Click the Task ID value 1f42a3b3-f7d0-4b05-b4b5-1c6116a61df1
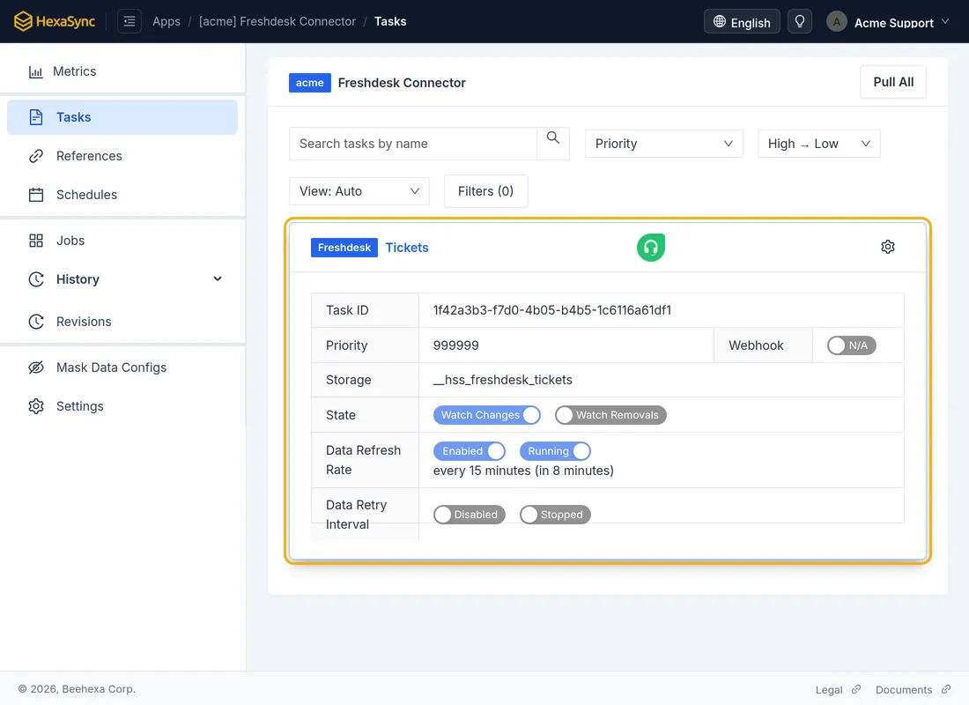The image size is (969, 705). [x=551, y=310]
